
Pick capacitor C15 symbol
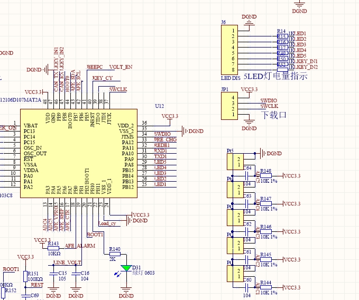[x=53, y=274]
